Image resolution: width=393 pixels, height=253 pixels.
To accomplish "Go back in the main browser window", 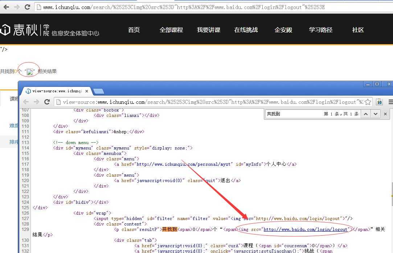I will 7,7.
